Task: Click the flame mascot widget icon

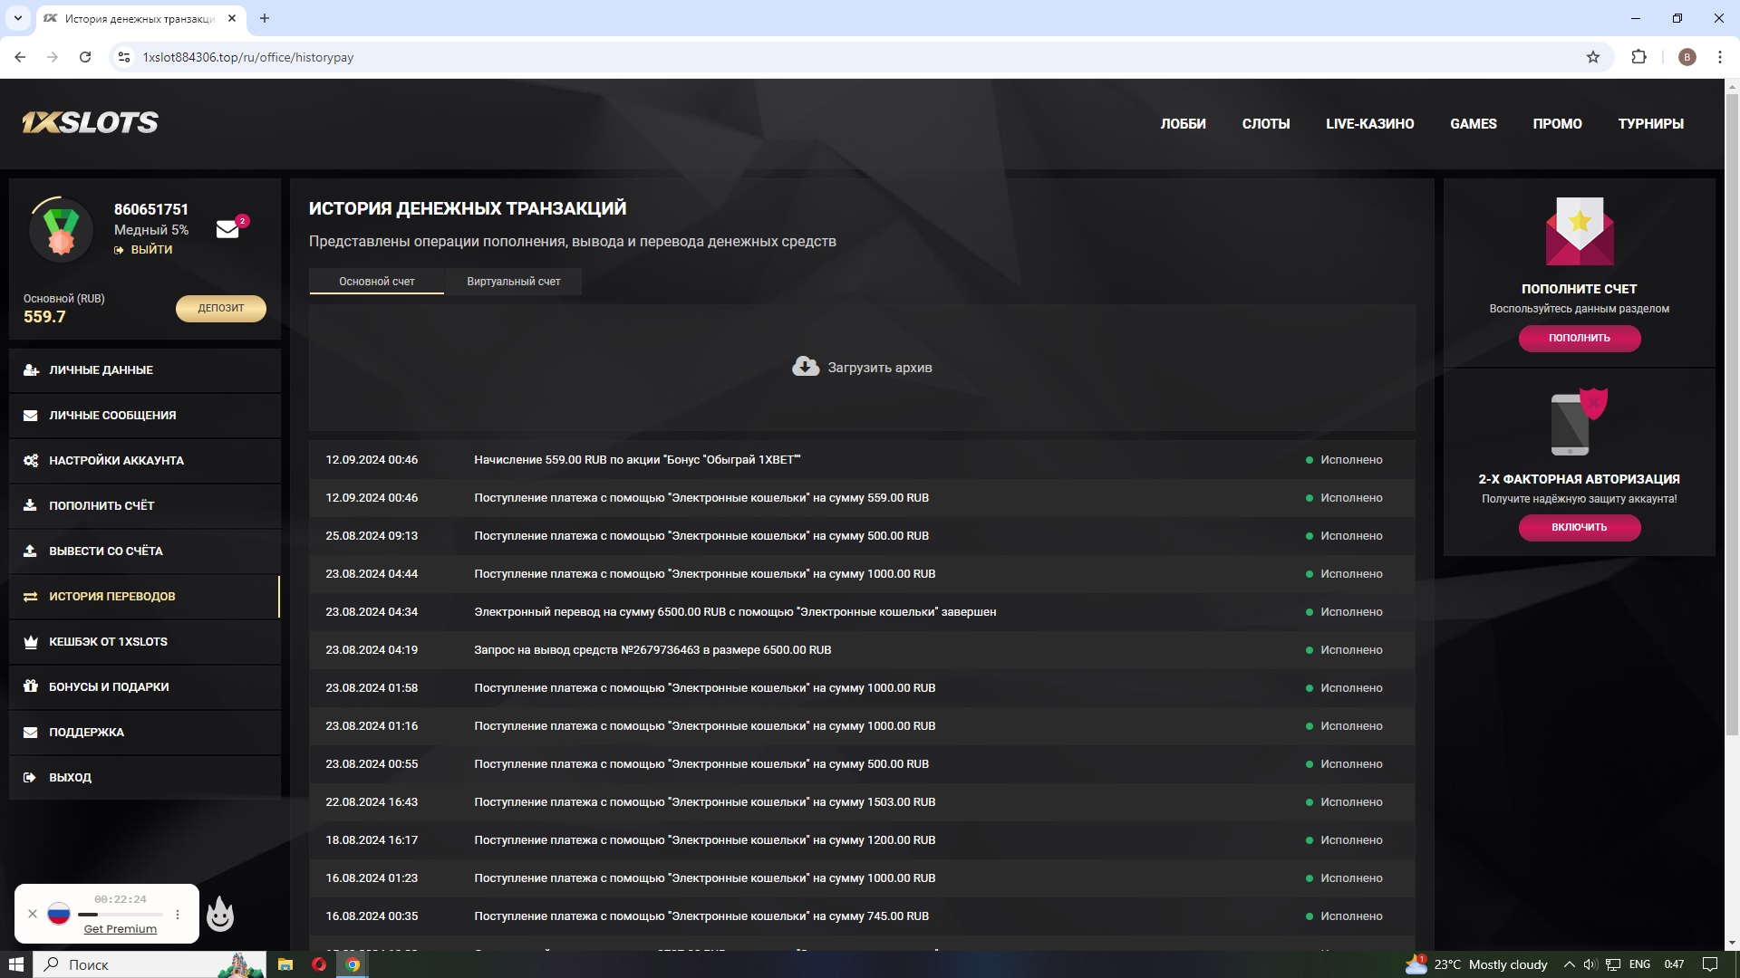Action: (x=220, y=915)
